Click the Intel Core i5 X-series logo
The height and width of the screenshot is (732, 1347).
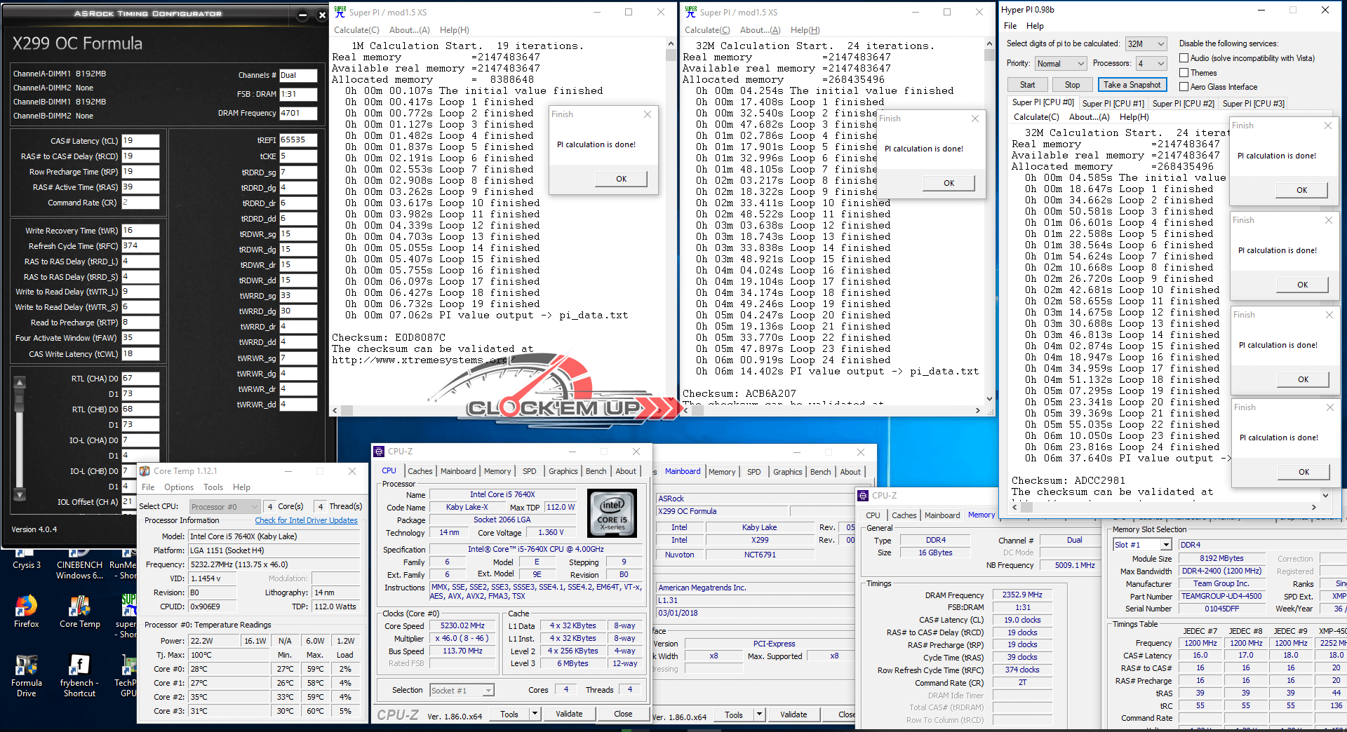pyautogui.click(x=612, y=514)
